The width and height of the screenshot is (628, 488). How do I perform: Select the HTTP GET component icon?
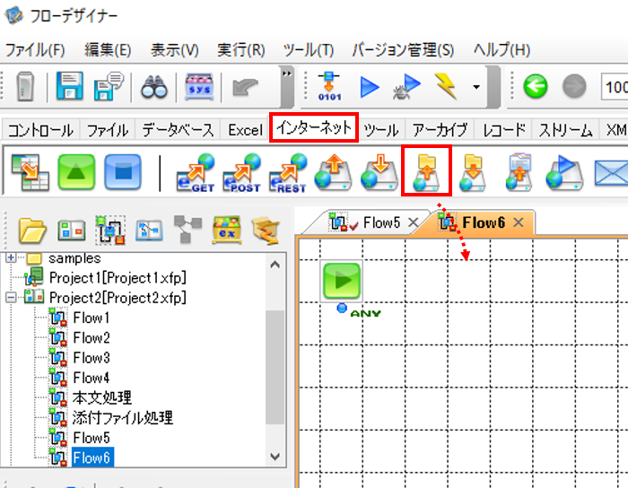(196, 173)
